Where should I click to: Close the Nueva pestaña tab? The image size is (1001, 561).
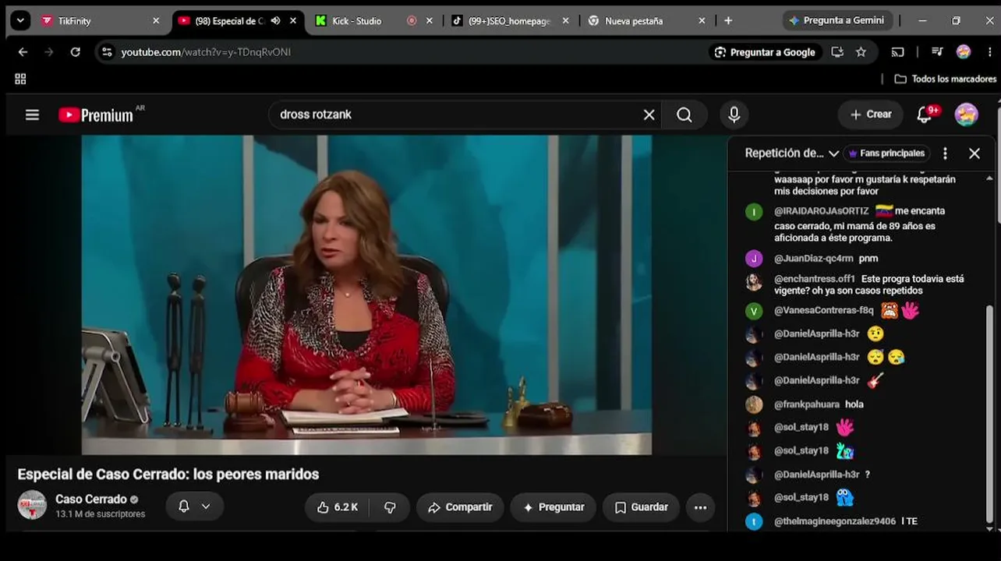tap(702, 21)
